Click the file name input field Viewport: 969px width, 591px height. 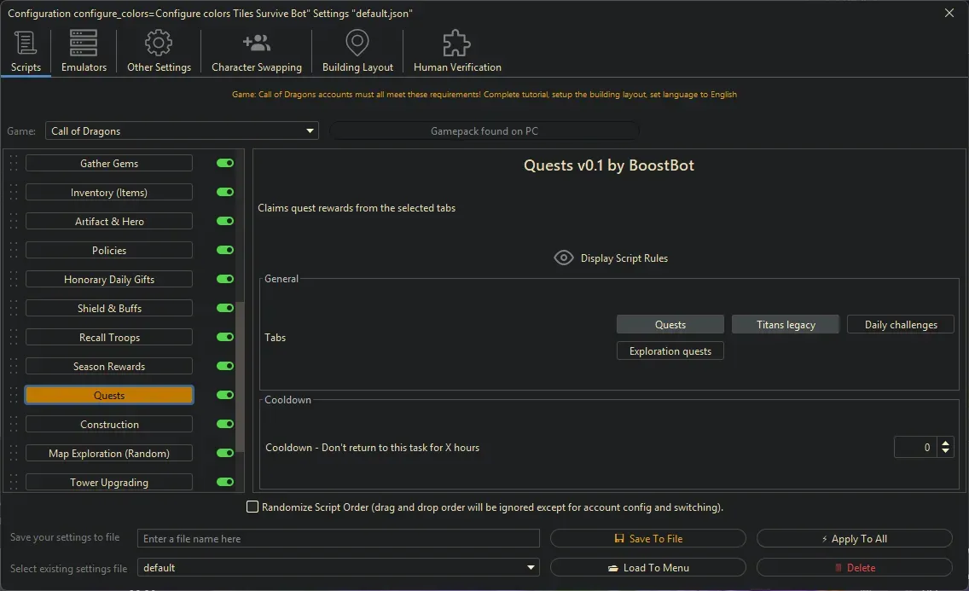click(x=339, y=538)
